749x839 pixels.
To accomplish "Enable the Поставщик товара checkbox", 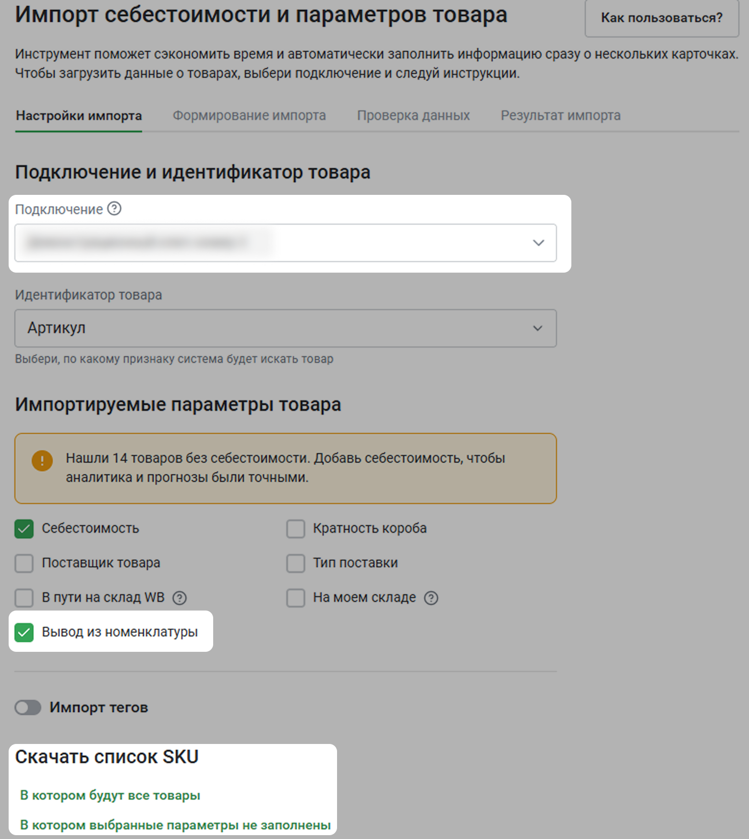I will 24,563.
